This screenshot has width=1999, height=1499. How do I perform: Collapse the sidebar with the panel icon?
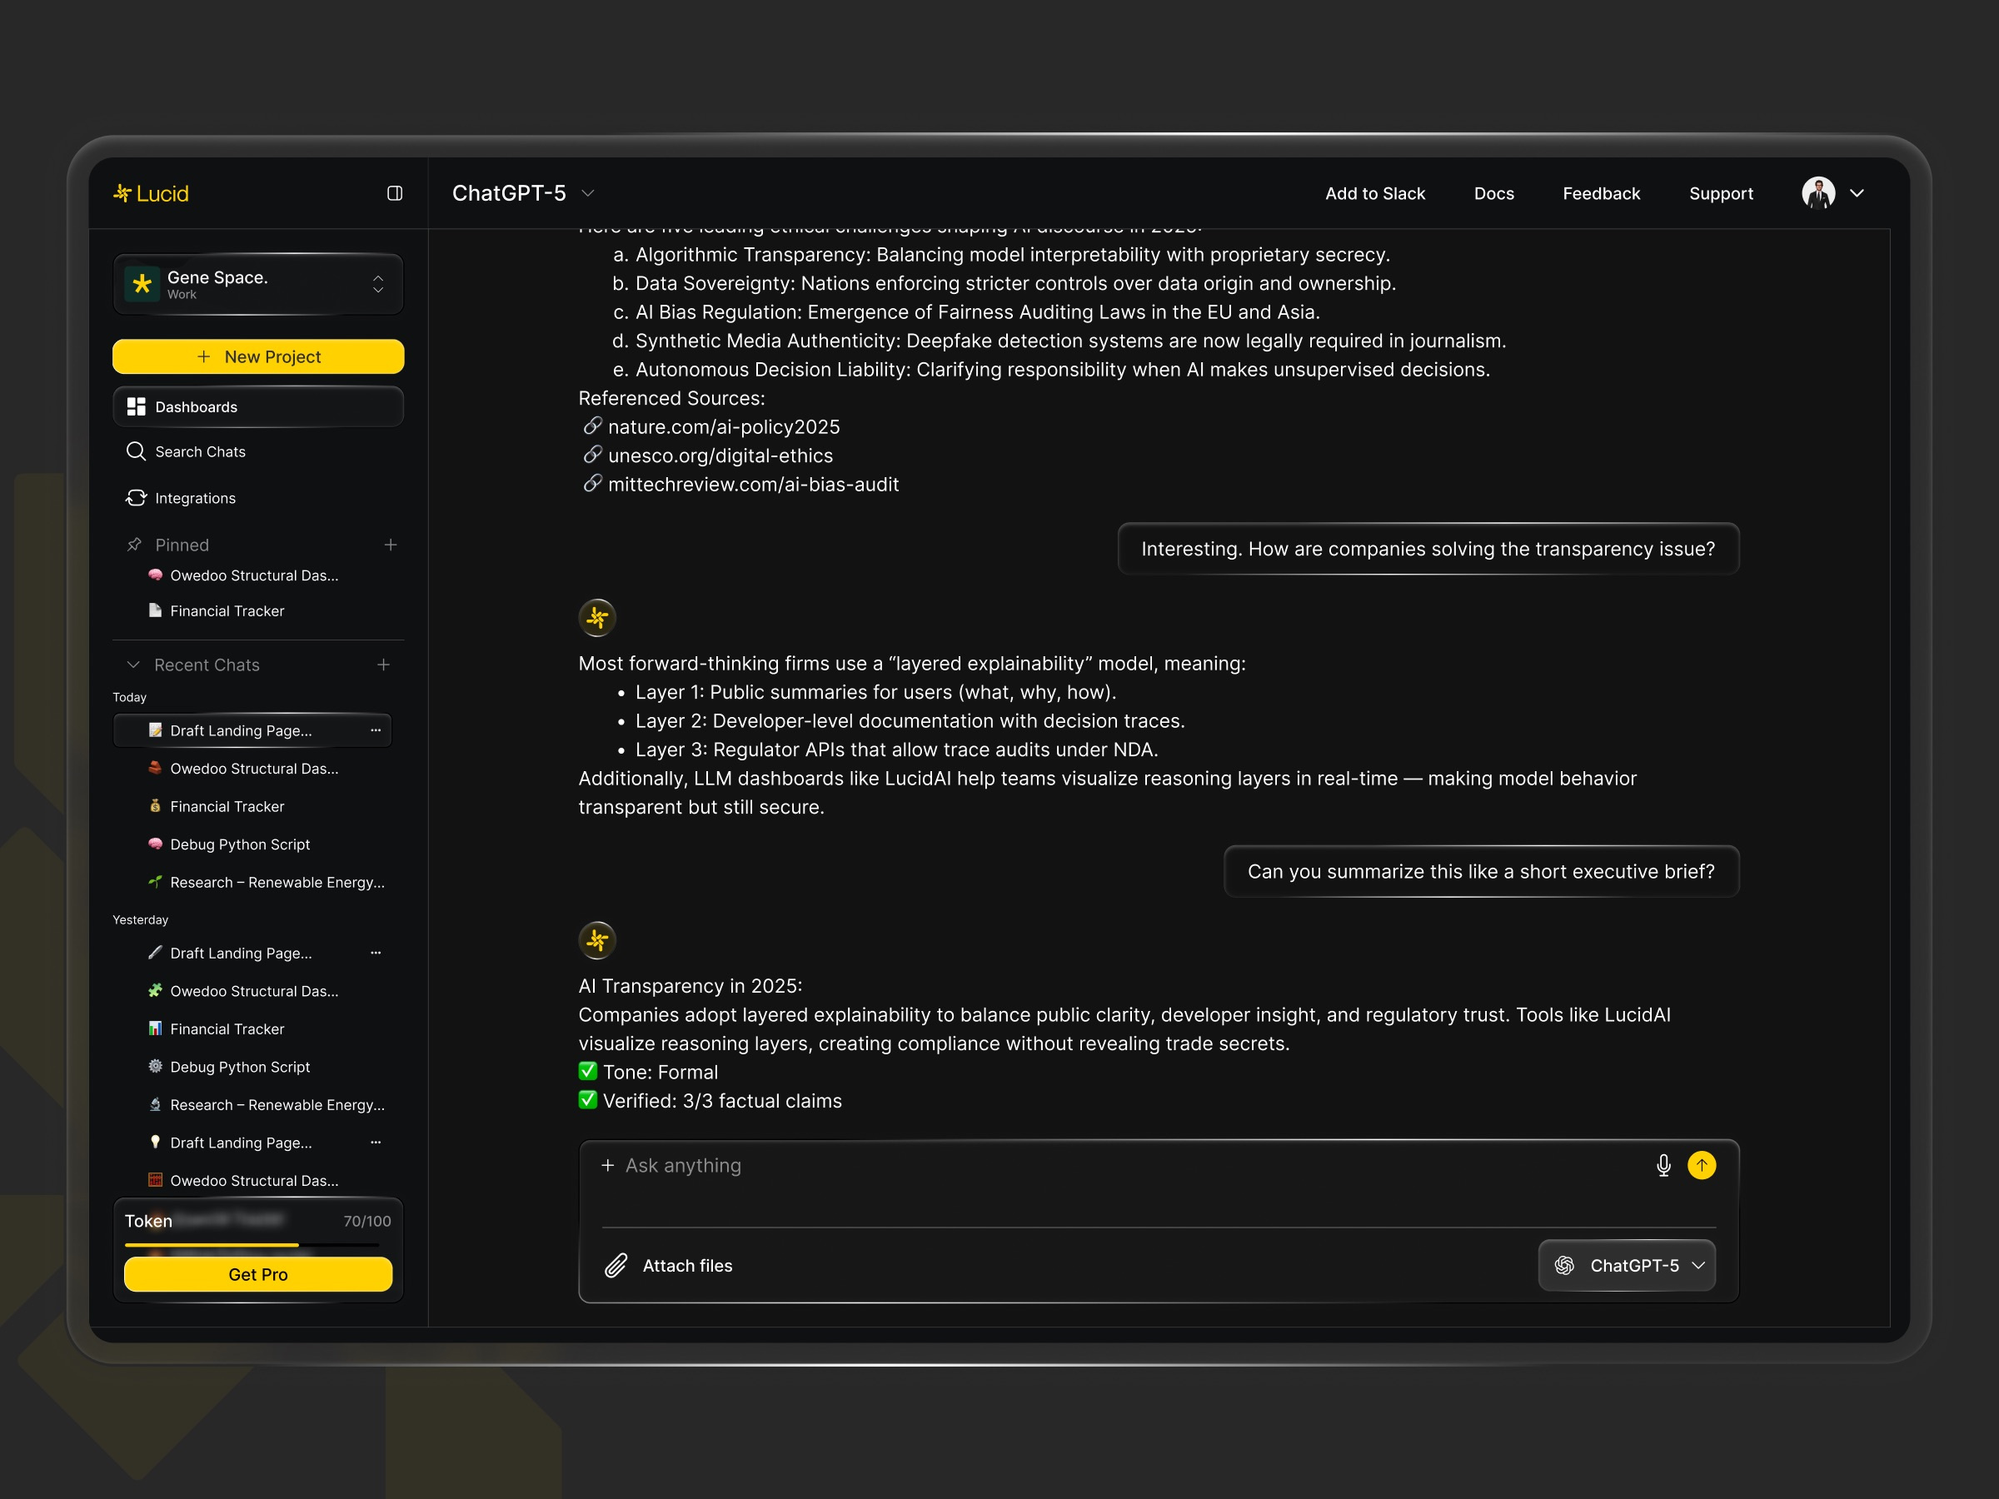395,193
